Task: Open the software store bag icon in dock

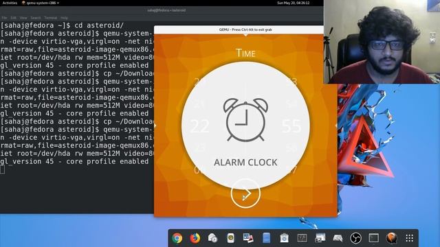Action: pyautogui.click(x=284, y=238)
